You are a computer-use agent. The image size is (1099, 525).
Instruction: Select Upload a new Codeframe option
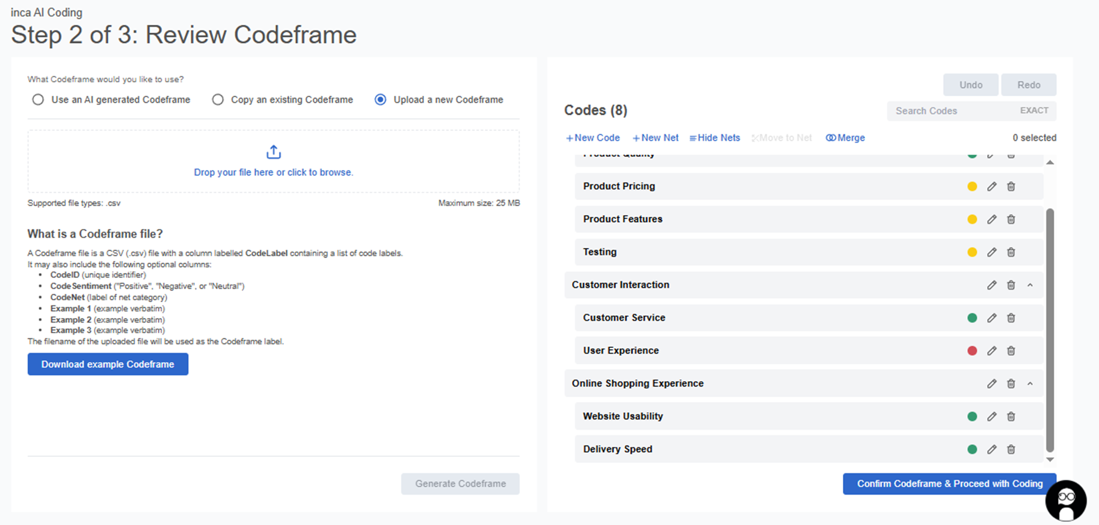tap(380, 100)
